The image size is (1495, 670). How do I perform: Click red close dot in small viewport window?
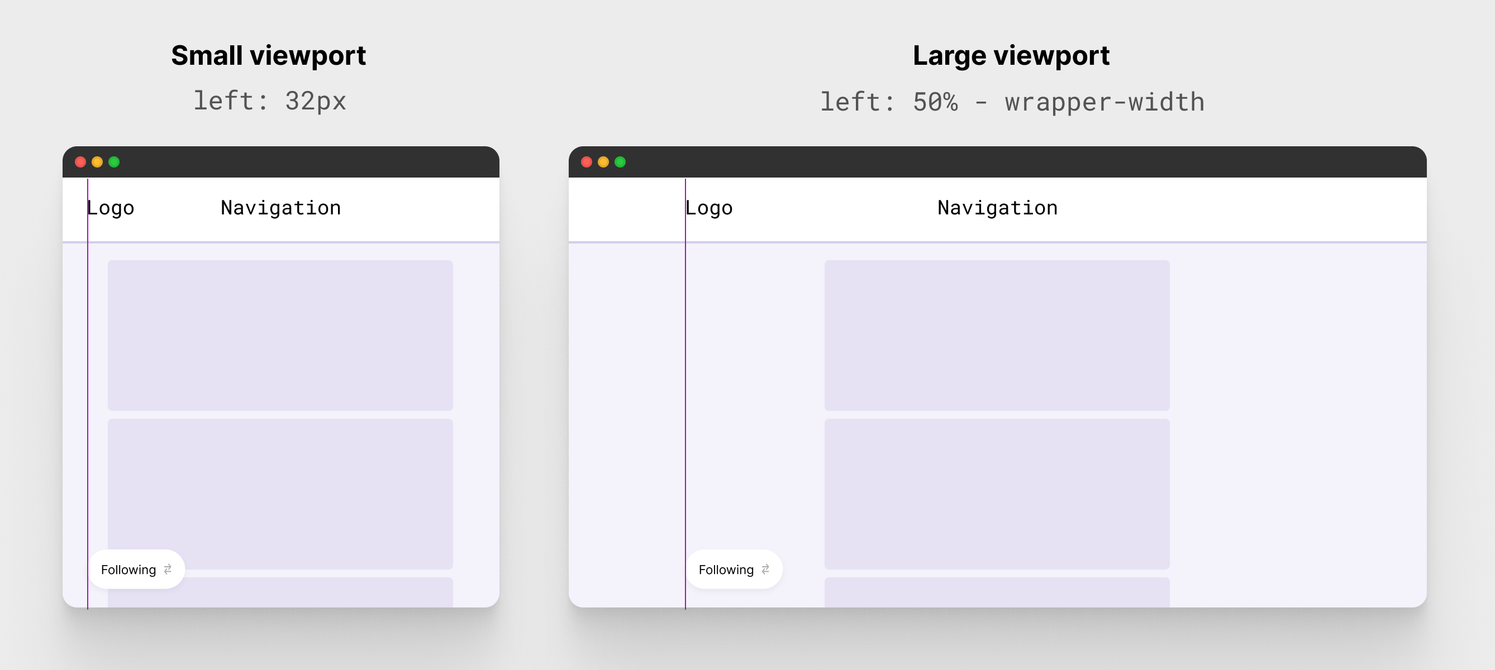(80, 162)
